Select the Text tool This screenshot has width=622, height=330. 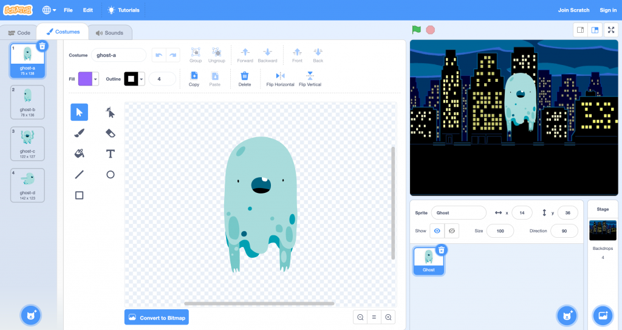click(x=111, y=153)
